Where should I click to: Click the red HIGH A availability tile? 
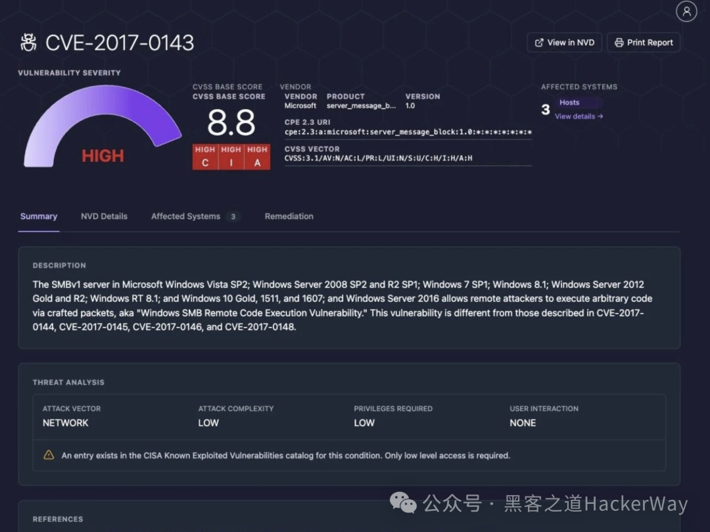pyautogui.click(x=257, y=157)
